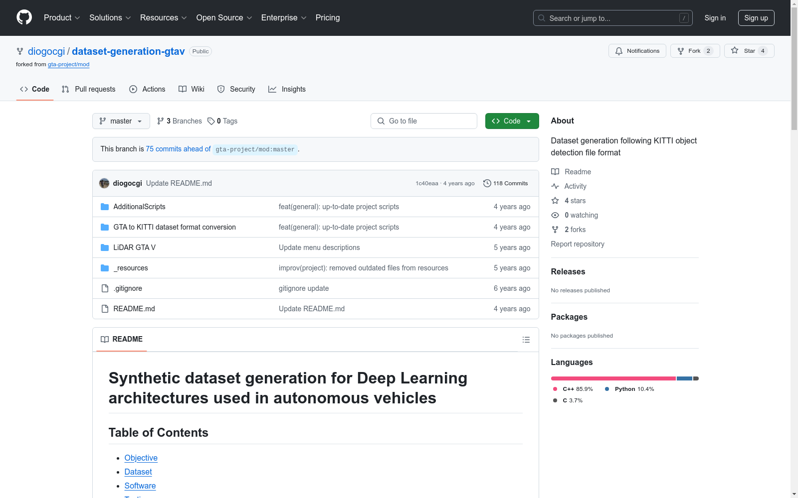Viewport: 798px width, 498px height.
Task: Click the AdditionalScripts folder icon
Action: (x=105, y=207)
